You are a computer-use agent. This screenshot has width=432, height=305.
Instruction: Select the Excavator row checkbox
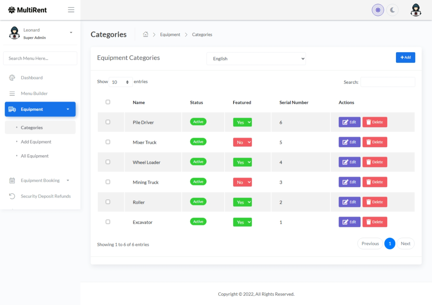tap(108, 222)
